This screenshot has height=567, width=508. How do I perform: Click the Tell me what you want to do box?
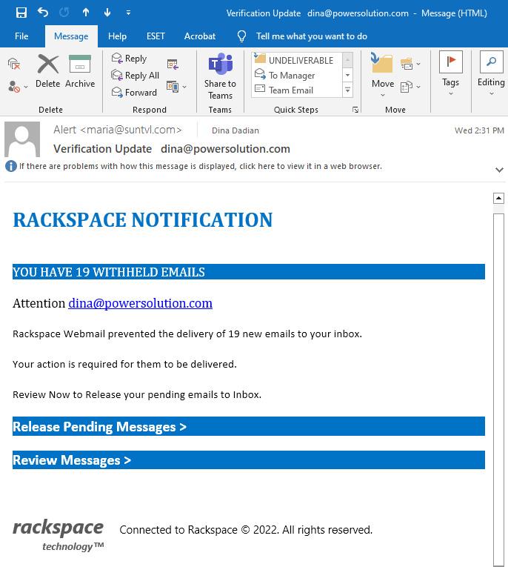(312, 36)
